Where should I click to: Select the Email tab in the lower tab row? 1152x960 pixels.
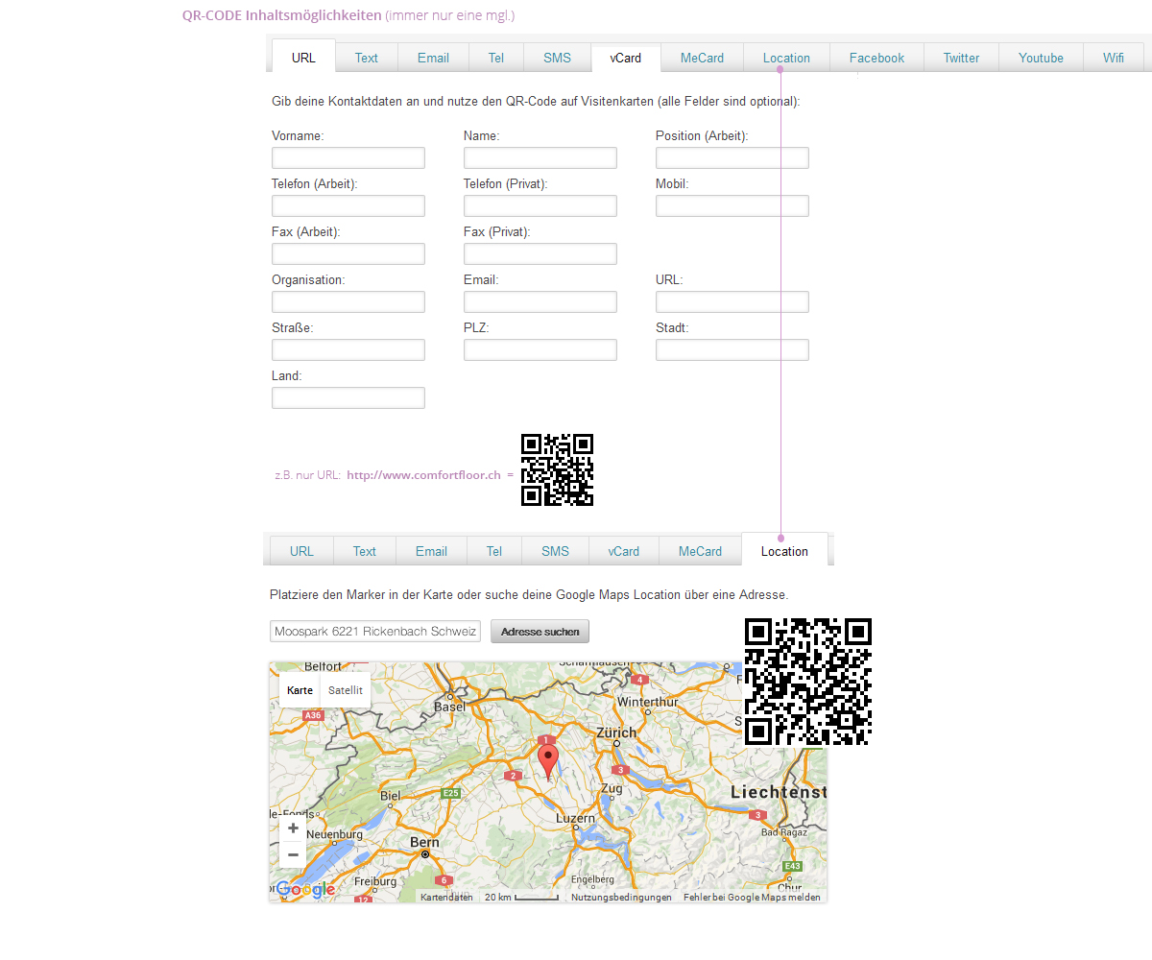click(431, 551)
